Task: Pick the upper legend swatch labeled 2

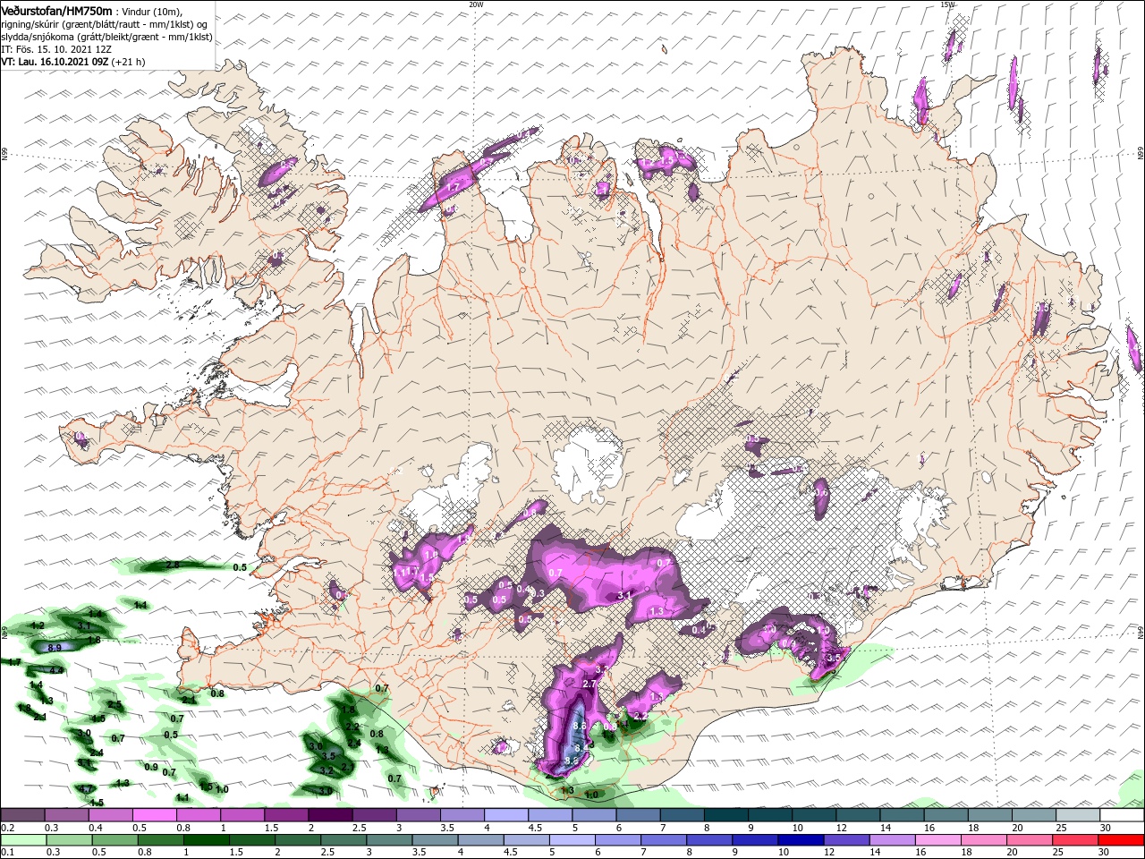Action: 330,815
